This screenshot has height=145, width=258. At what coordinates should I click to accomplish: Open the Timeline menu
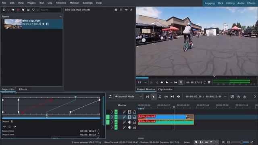(61, 3)
